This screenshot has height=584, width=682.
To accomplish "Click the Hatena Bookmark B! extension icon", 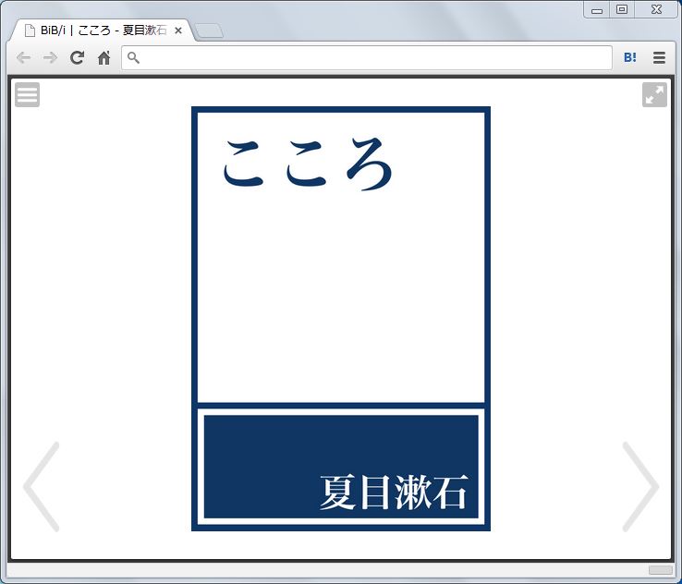I will [630, 57].
